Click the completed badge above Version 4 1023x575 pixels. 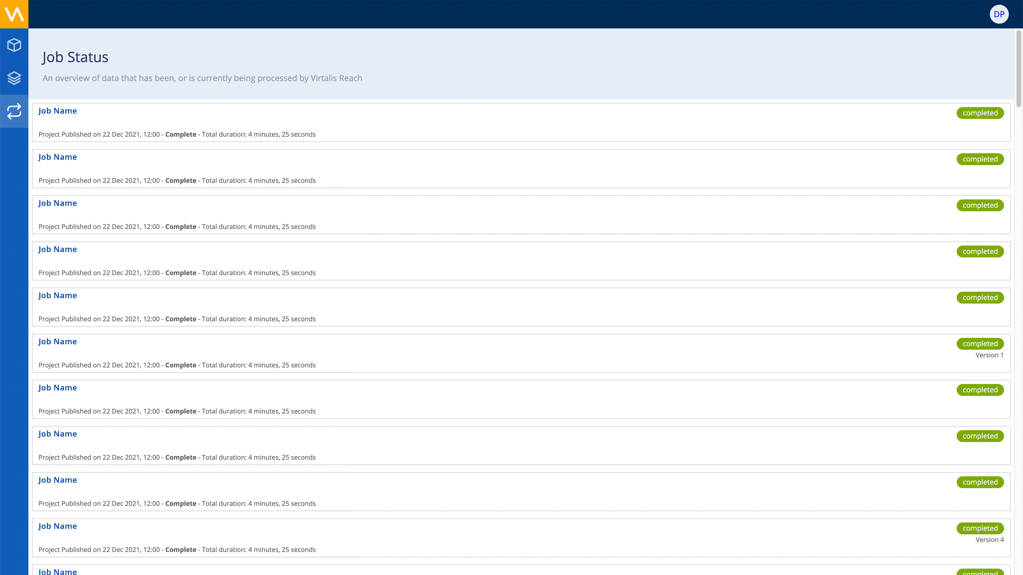click(980, 528)
